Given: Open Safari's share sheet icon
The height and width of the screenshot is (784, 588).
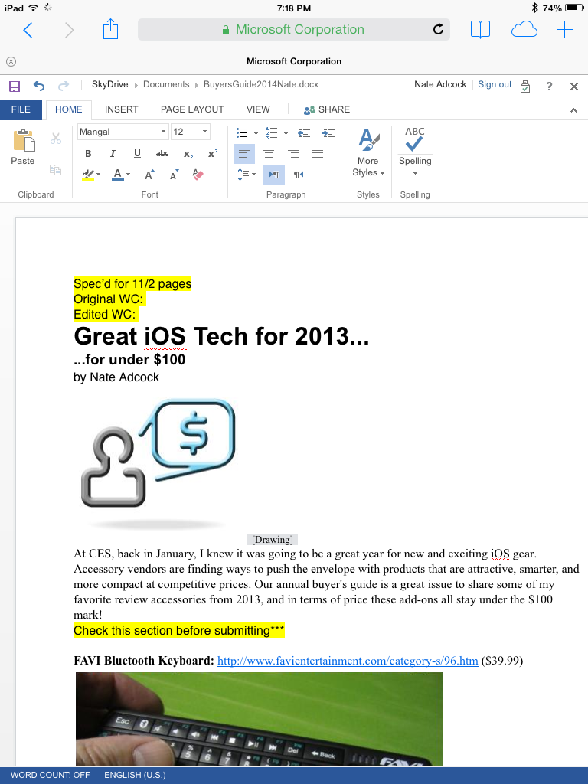Looking at the screenshot, I should click(110, 30).
